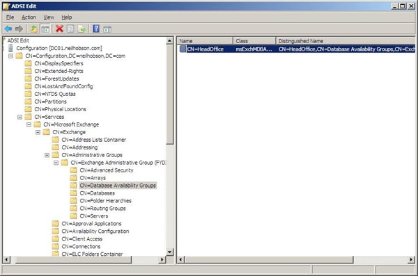The height and width of the screenshot is (276, 418).
Task: Select CN=NTDS Quotas in the tree
Action: [55, 94]
